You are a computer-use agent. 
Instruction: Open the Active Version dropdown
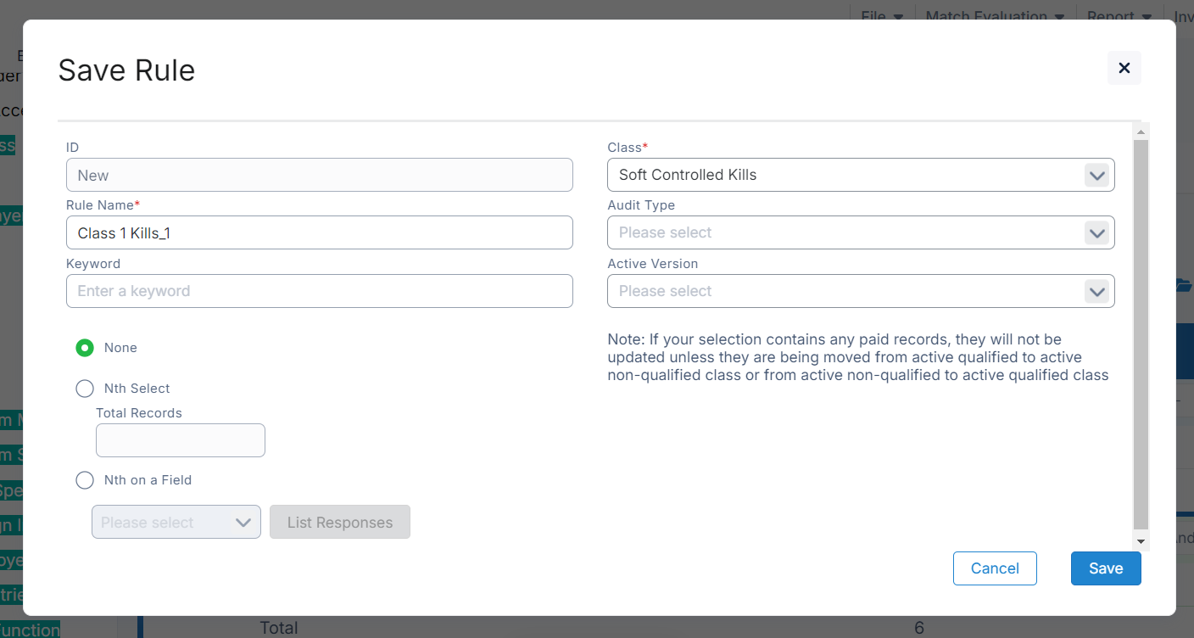point(848,292)
